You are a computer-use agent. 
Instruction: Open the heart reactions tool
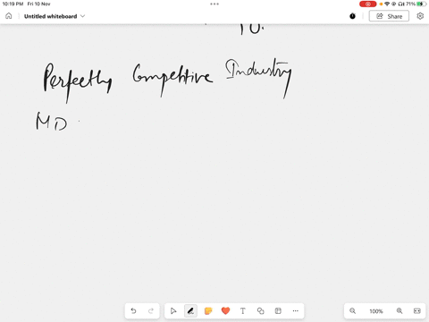(x=225, y=311)
